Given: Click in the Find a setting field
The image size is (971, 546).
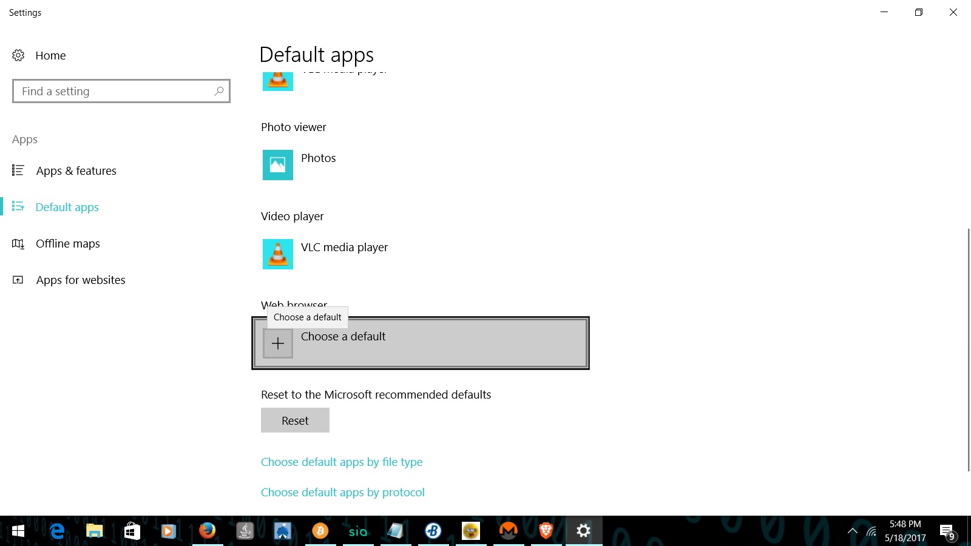Looking at the screenshot, I should click(x=121, y=91).
